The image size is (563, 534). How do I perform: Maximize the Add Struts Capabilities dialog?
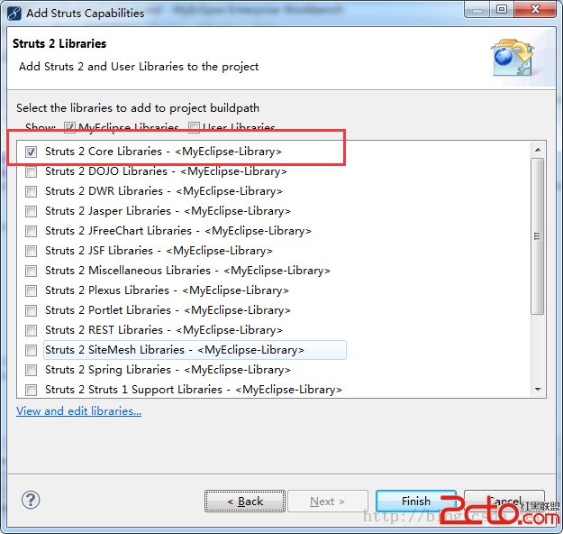click(502, 9)
